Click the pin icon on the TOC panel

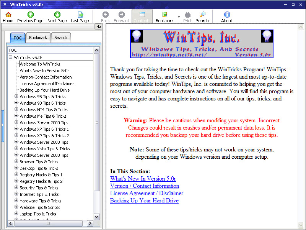(99, 26)
